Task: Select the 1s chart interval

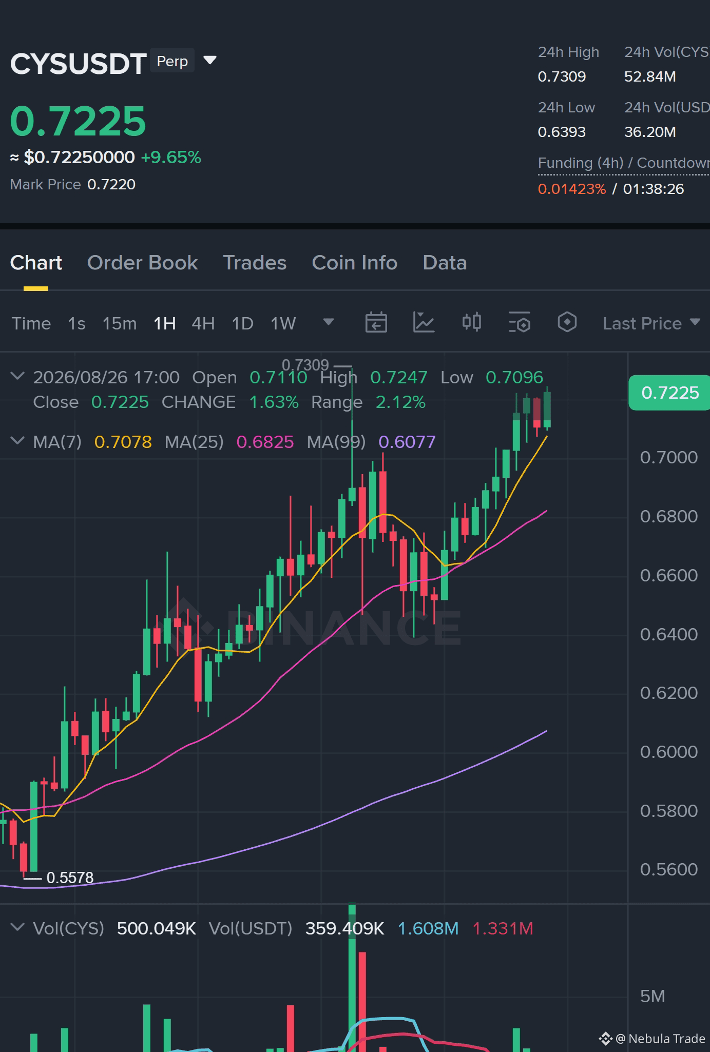Action: (x=76, y=323)
